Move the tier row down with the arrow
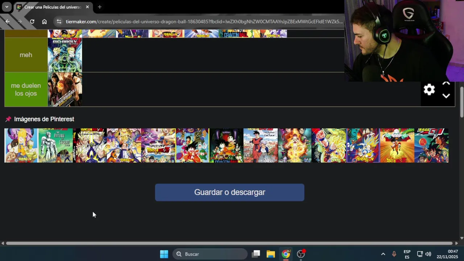The width and height of the screenshot is (464, 261). [446, 96]
